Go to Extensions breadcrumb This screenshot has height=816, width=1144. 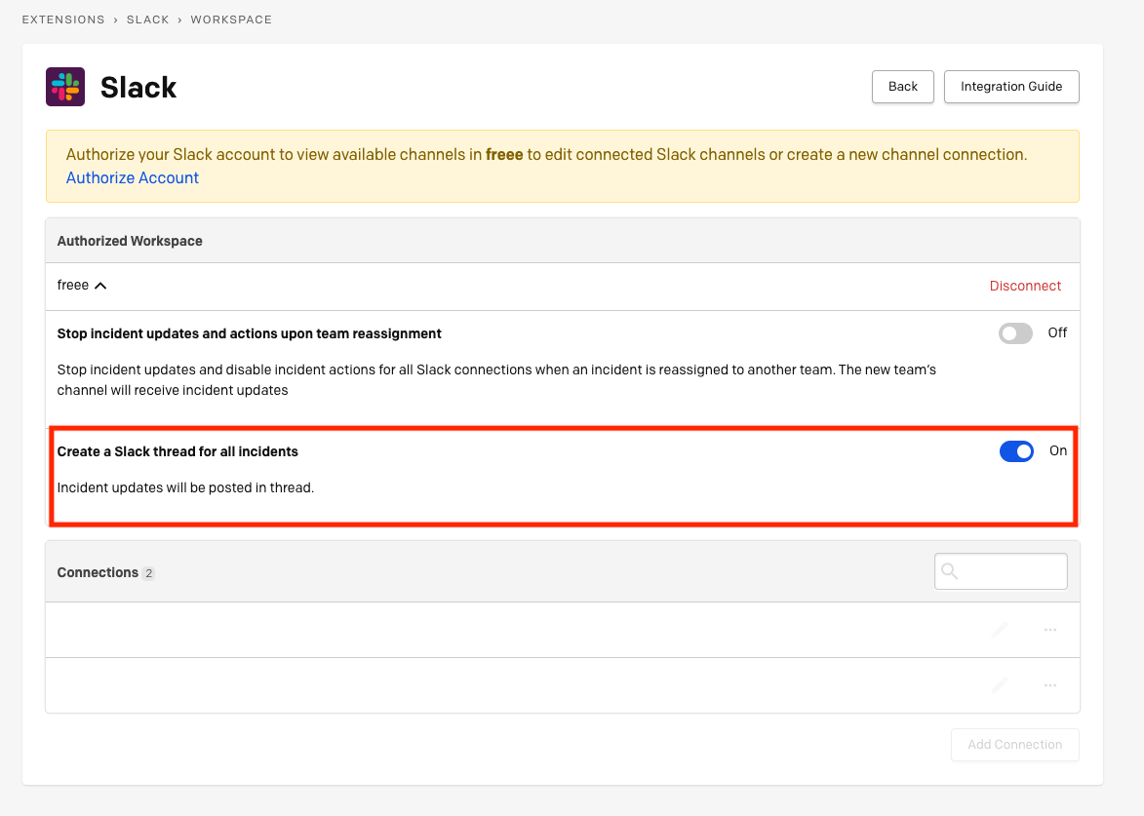[63, 19]
